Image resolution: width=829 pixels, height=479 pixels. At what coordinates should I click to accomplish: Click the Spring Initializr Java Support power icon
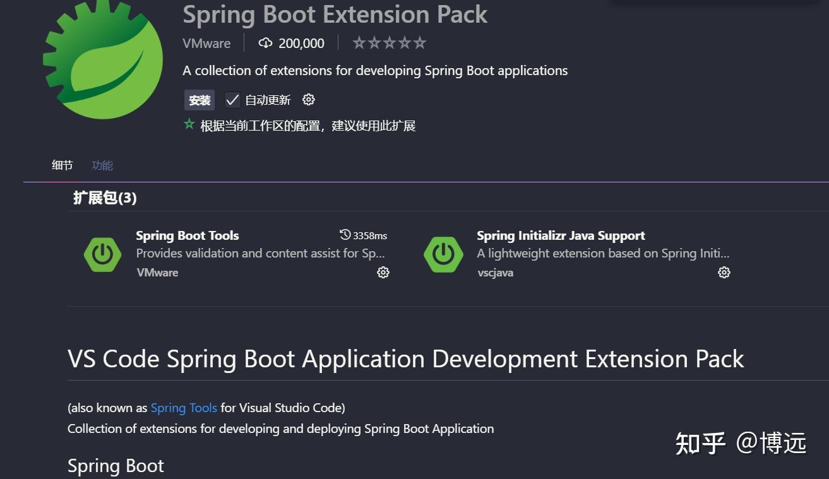coord(443,254)
